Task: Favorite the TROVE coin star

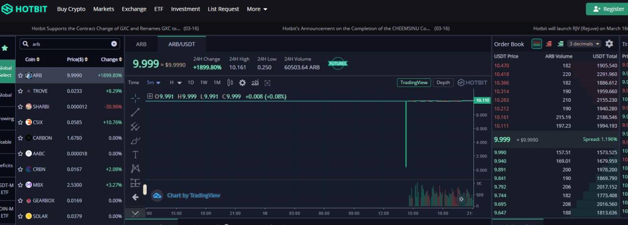Action: click(21, 91)
